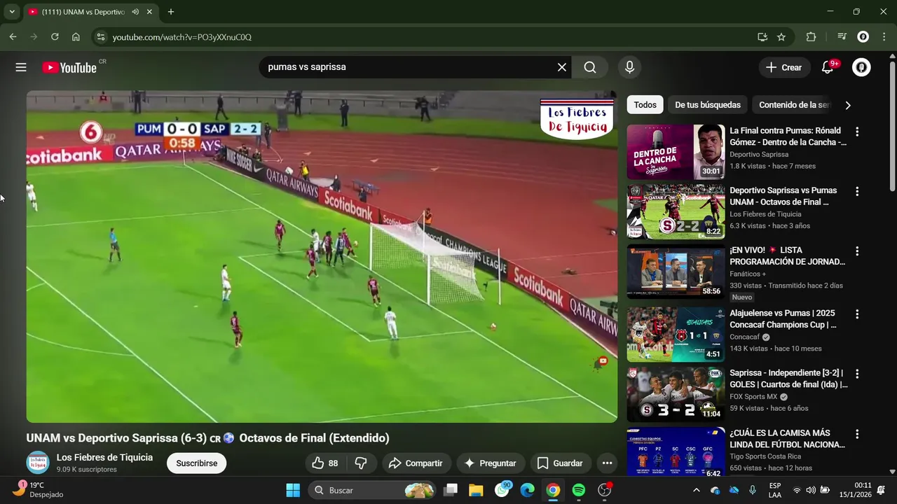Click the Crear button
Image resolution: width=897 pixels, height=504 pixels.
tap(783, 67)
